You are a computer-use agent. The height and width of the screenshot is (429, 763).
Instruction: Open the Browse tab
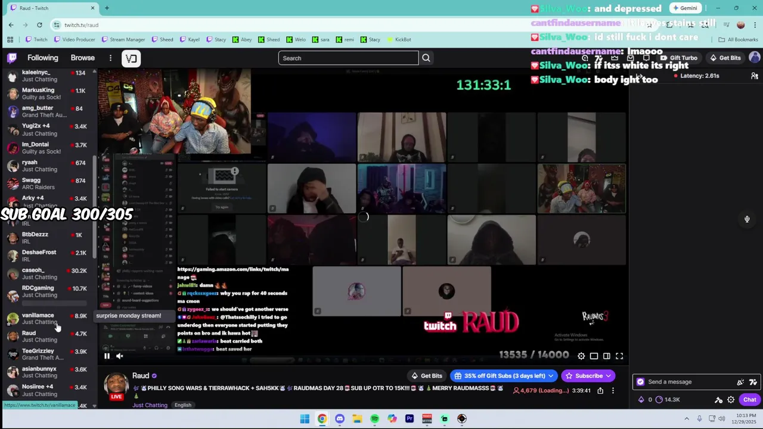click(x=83, y=58)
